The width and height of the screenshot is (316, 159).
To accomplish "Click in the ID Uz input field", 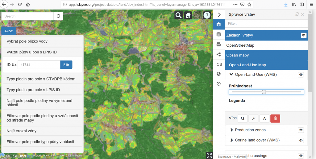I will click(39, 65).
